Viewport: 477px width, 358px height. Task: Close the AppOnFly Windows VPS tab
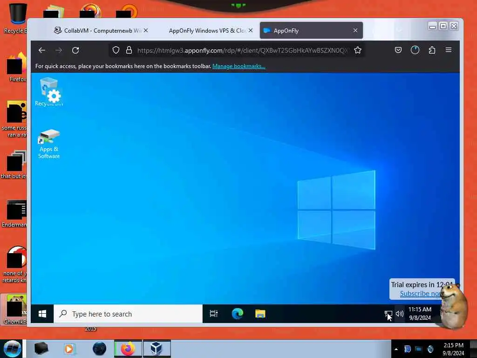250,30
